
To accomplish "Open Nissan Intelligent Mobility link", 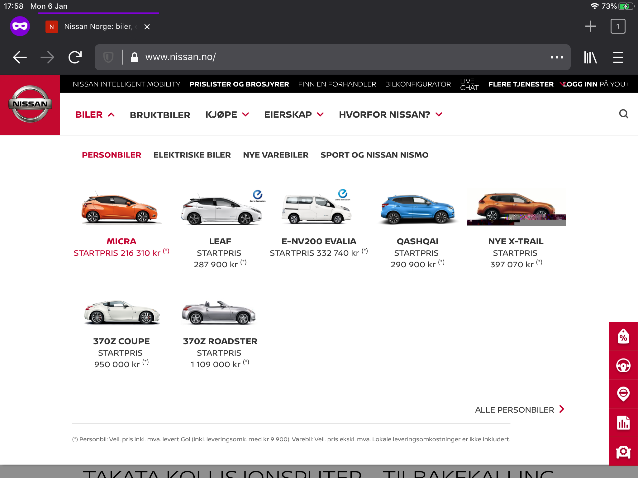I will 126,84.
